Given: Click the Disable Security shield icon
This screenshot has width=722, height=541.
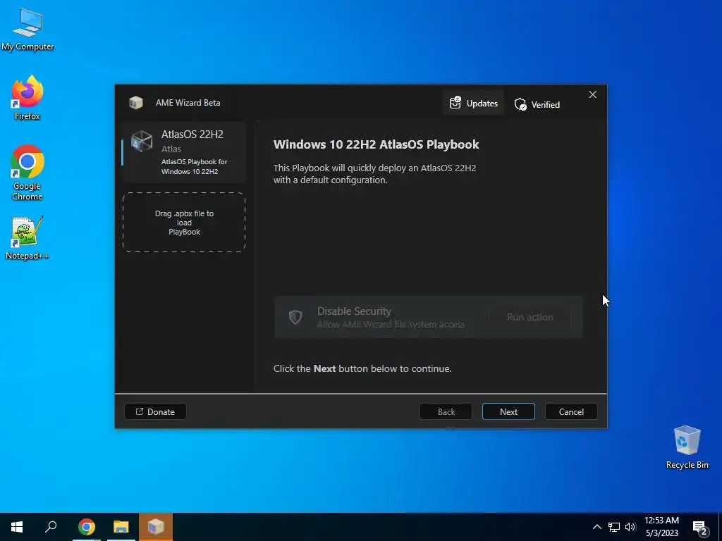Looking at the screenshot, I should [295, 317].
